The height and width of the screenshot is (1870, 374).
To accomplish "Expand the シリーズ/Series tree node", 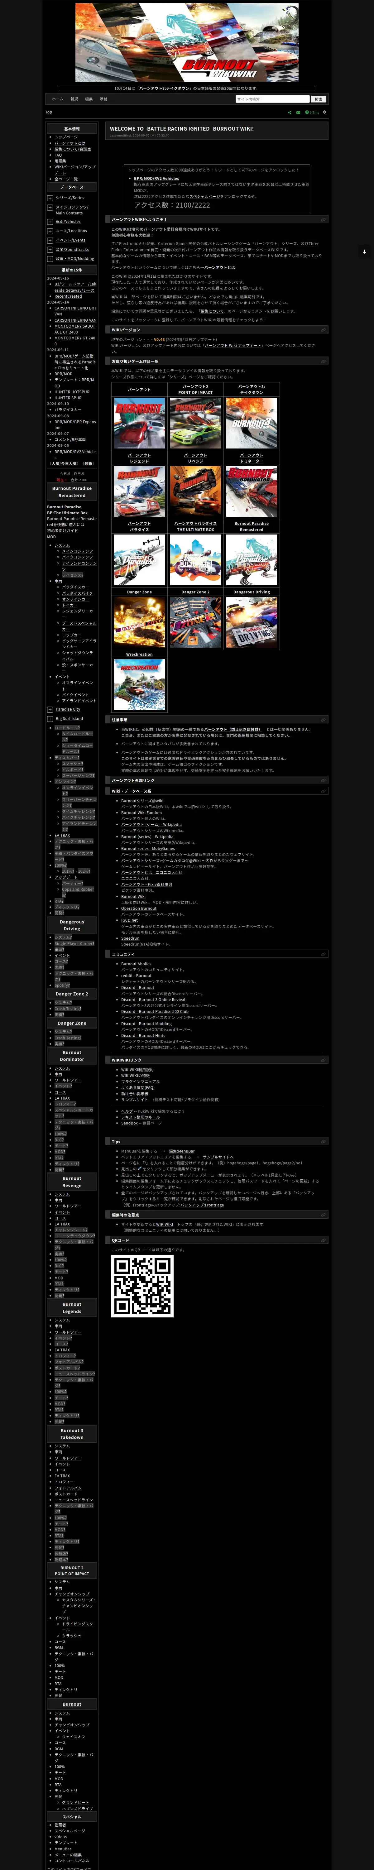I will 50,198.
